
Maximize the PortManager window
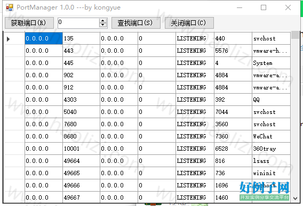click(264, 7)
